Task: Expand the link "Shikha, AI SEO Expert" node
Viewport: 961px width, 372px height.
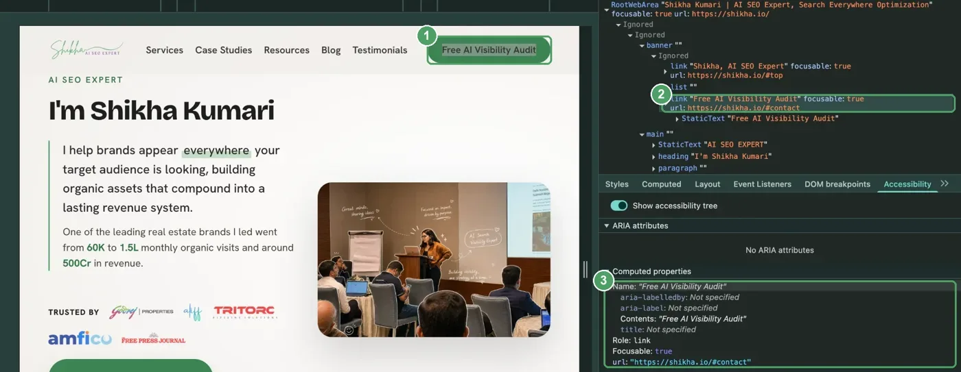Action: pyautogui.click(x=665, y=71)
